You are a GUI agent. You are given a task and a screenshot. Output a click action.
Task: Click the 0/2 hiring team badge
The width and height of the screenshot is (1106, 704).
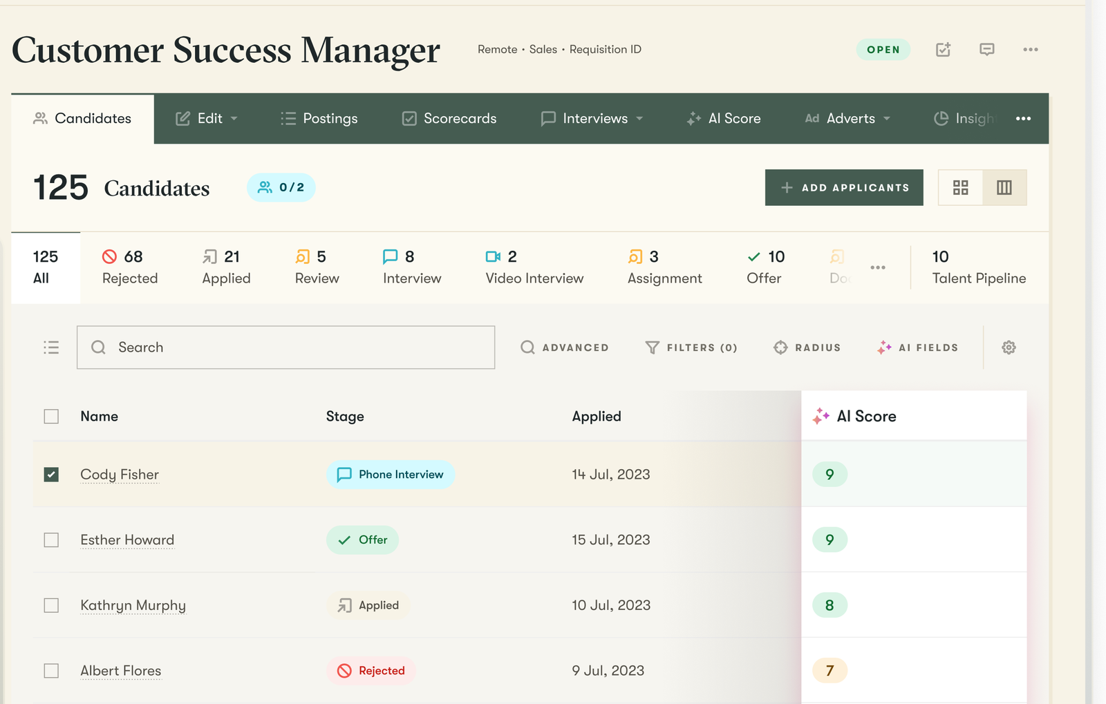(281, 187)
